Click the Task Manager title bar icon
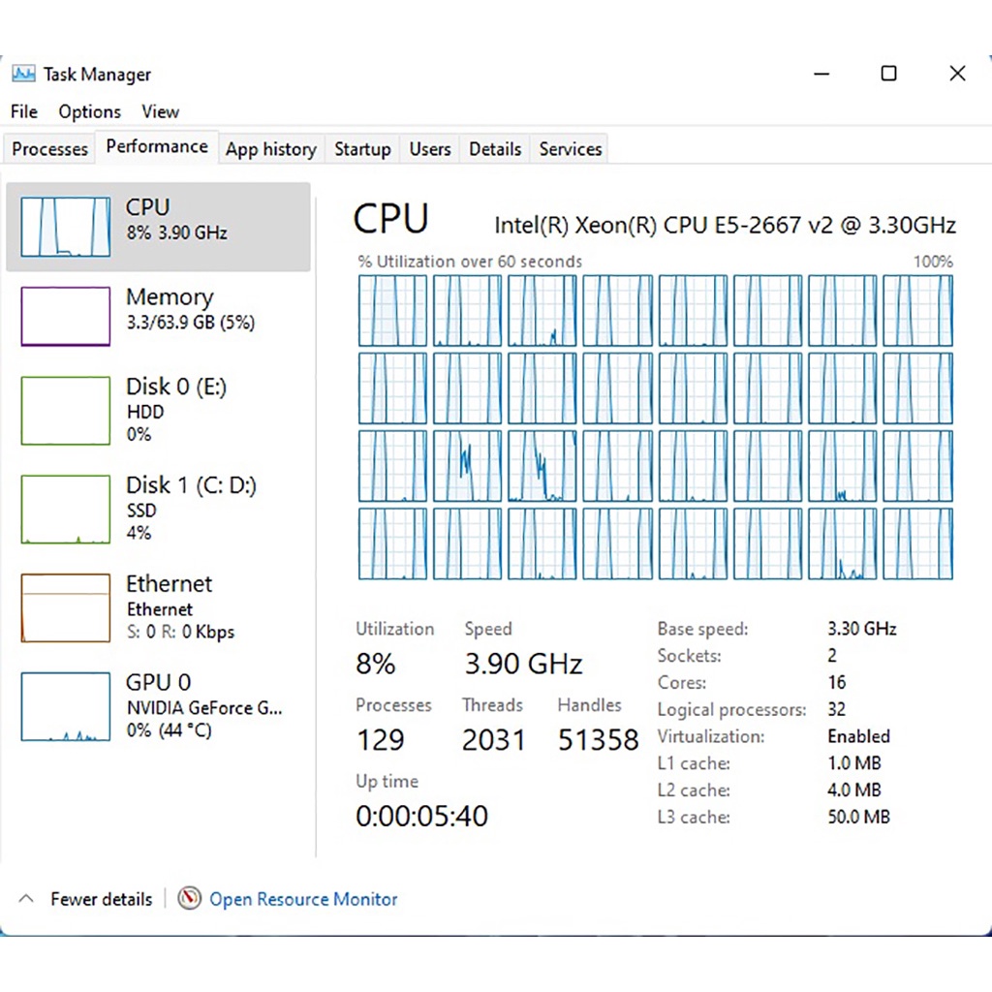The width and height of the screenshot is (992, 992). pyautogui.click(x=23, y=75)
